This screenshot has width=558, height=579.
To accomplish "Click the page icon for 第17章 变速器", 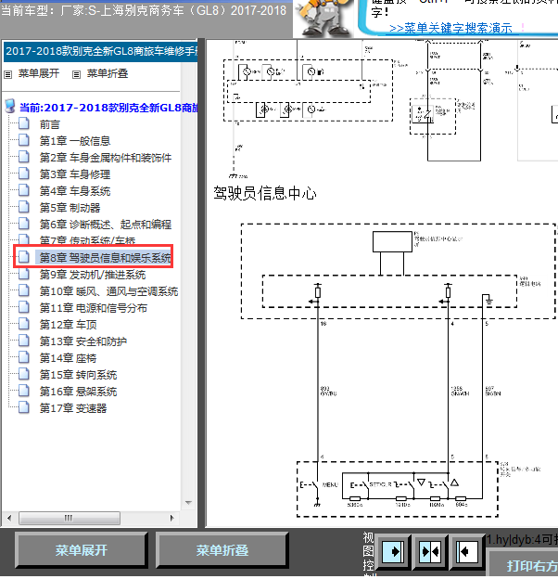I will pyautogui.click(x=24, y=407).
